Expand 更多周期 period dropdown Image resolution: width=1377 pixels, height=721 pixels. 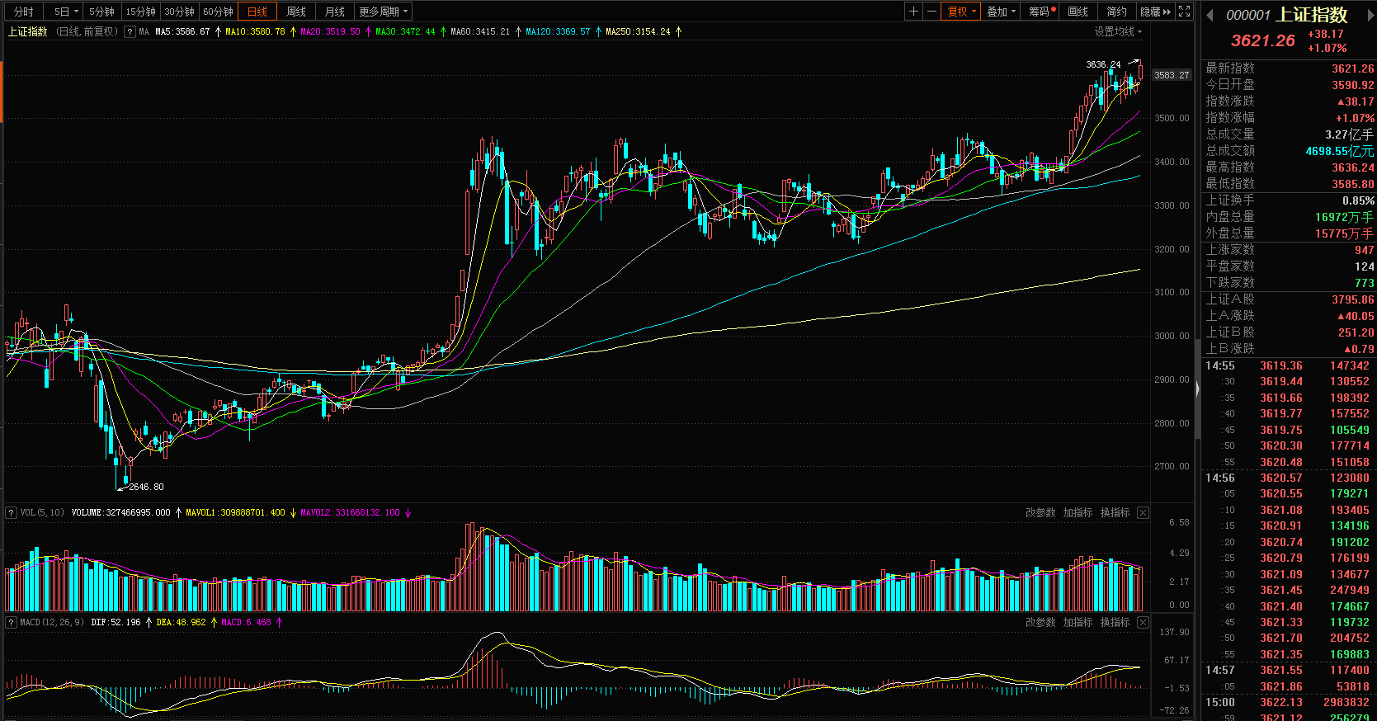(x=383, y=12)
